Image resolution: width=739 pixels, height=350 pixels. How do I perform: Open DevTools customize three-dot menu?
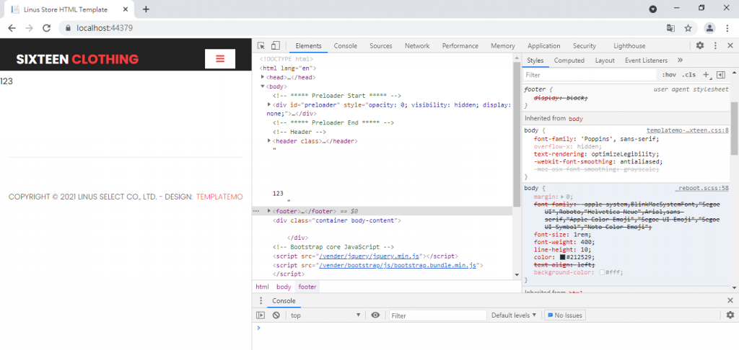(715, 45)
